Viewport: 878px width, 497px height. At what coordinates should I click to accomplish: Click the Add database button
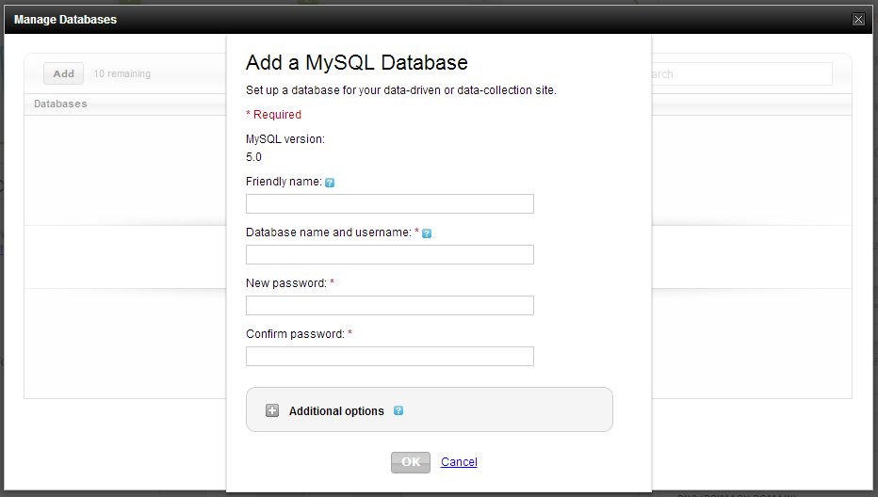[63, 73]
